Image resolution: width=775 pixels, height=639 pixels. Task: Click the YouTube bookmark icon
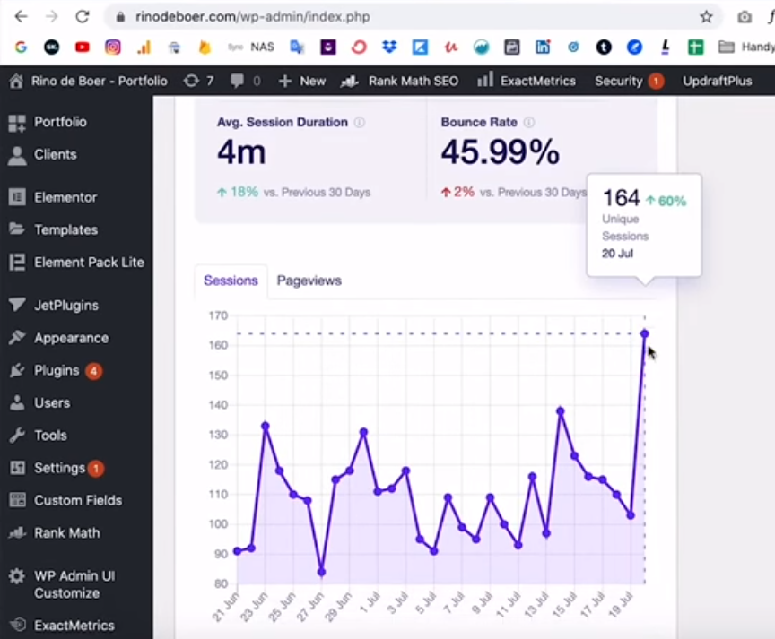83,47
